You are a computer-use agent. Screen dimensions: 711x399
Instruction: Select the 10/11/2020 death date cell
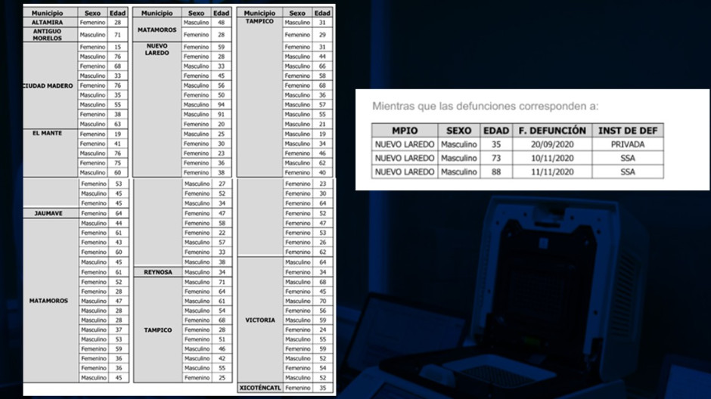click(x=551, y=158)
